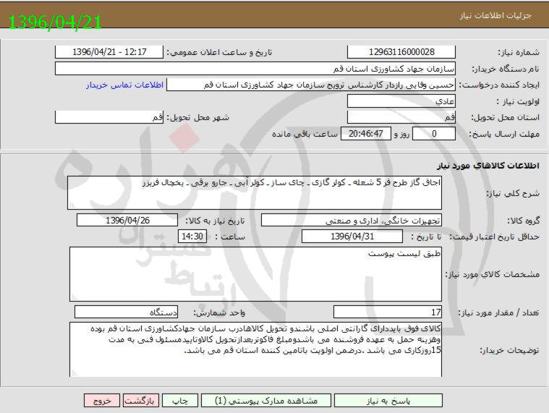Open اطلاعات تماس خریدار link
The image size is (549, 413).
(125, 85)
